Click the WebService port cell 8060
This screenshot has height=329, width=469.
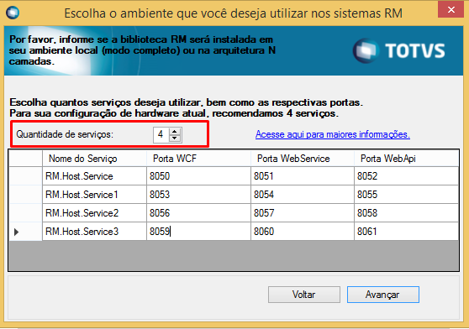[x=302, y=232]
